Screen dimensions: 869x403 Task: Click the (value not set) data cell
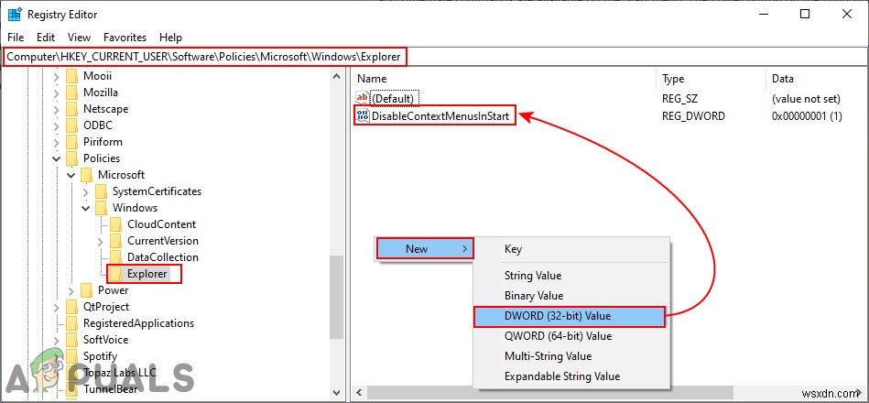tap(807, 99)
